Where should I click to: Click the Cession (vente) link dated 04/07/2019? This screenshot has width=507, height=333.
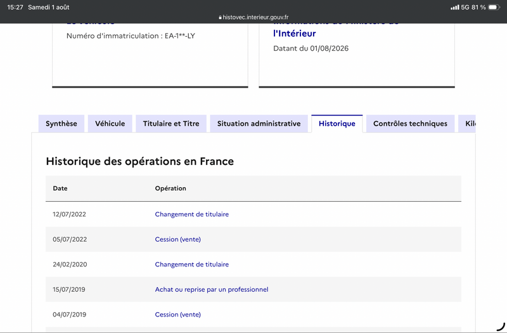(x=178, y=315)
